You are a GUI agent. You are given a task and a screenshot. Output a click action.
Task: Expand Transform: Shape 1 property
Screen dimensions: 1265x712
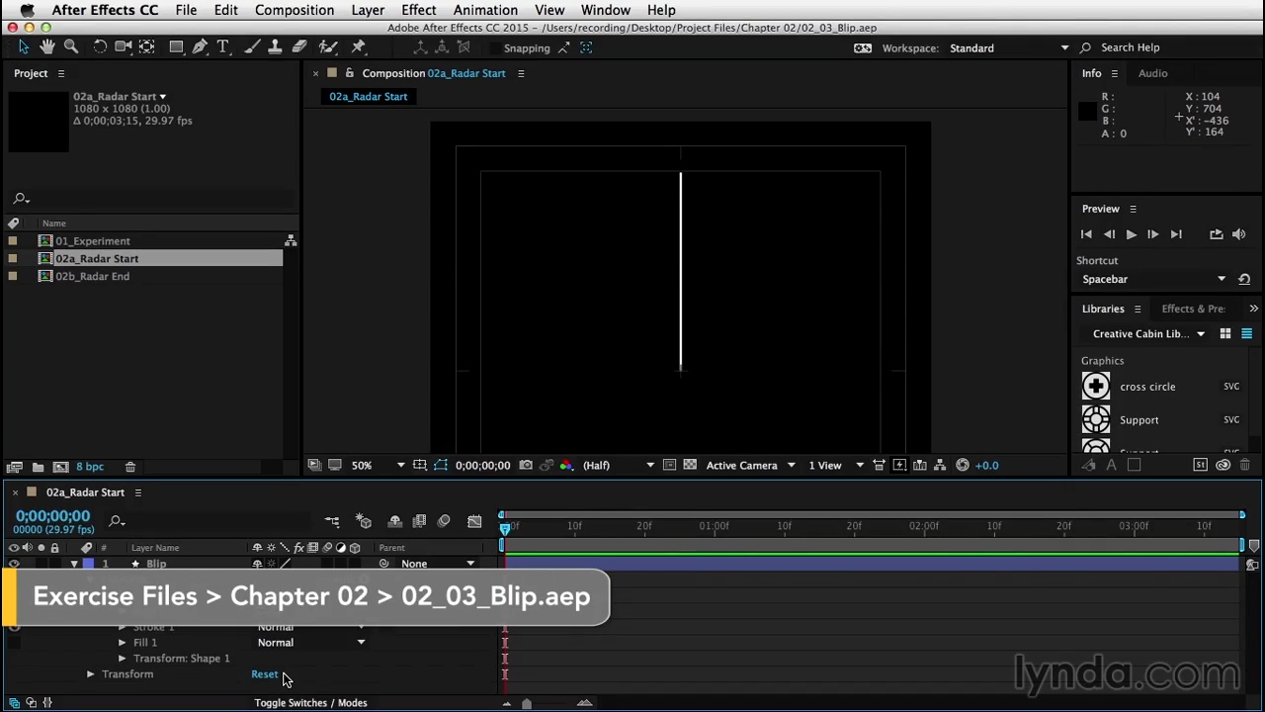click(122, 659)
